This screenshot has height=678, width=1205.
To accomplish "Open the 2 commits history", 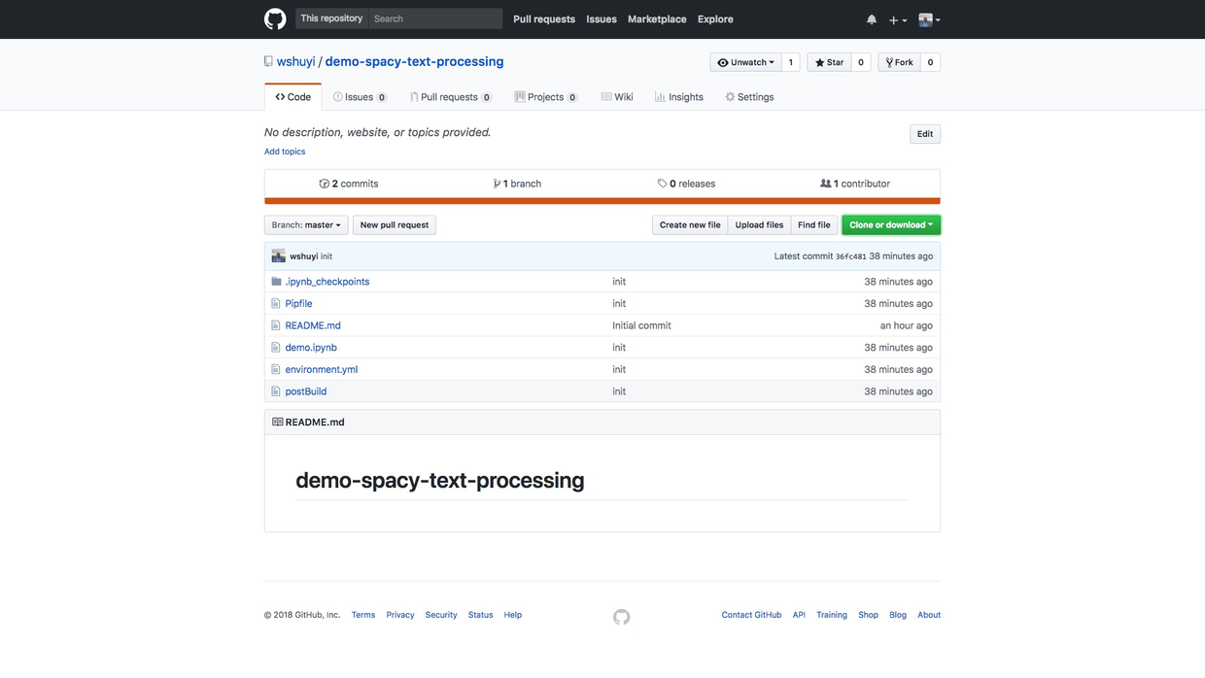I will coord(349,184).
